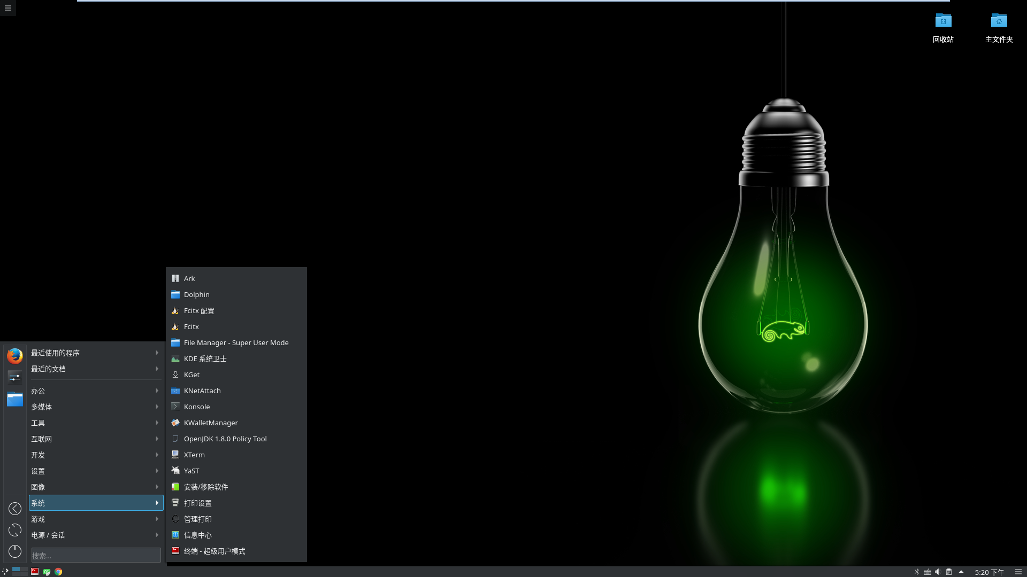
Task: Expand the 最近使用的程序 submenu
Action: [96, 353]
